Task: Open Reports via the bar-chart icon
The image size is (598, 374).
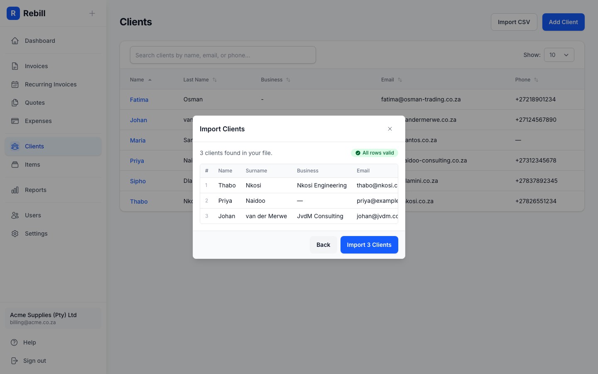Action: 15,190
